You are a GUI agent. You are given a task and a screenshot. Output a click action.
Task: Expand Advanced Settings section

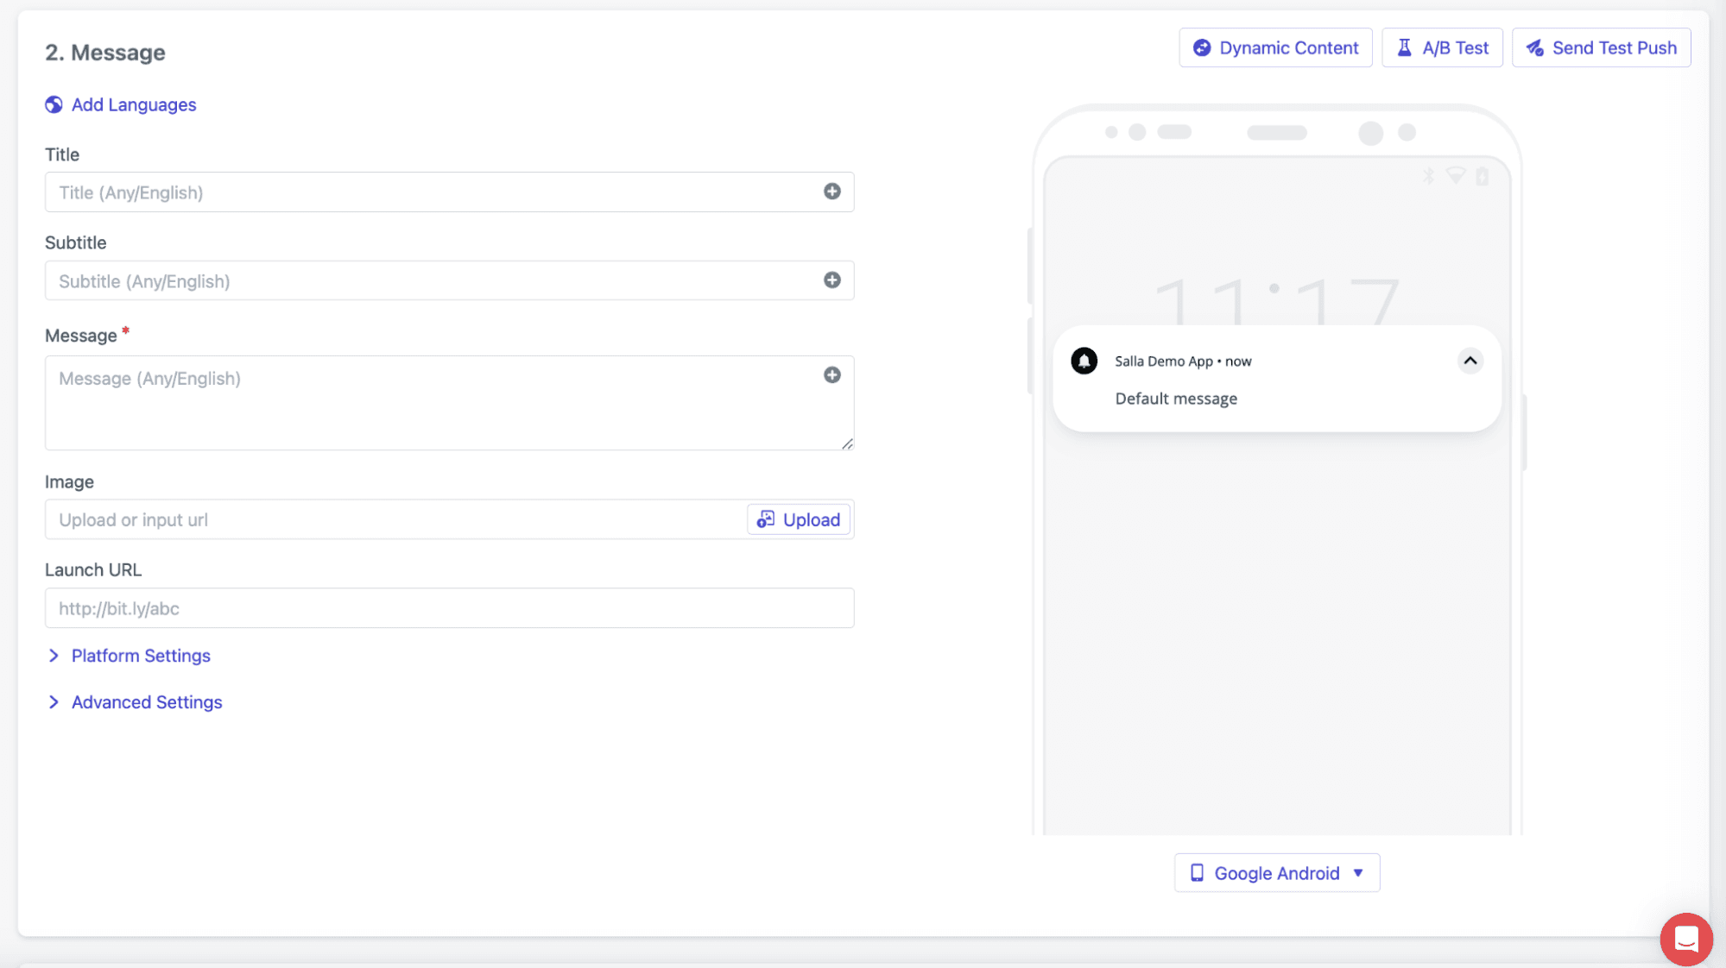[147, 702]
